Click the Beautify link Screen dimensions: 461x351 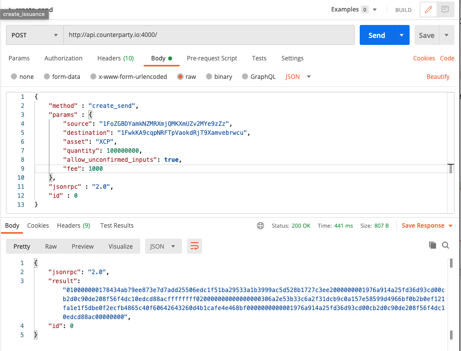click(438, 76)
